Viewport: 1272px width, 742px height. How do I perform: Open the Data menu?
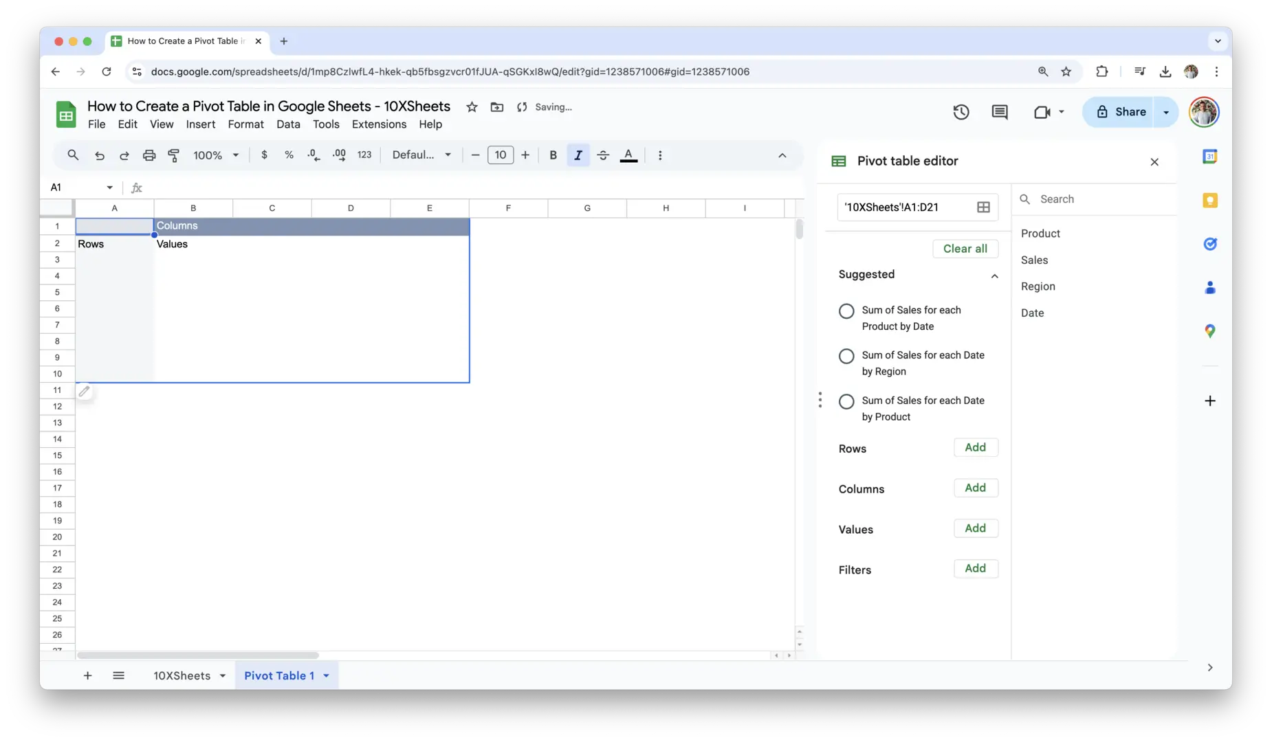[288, 124]
